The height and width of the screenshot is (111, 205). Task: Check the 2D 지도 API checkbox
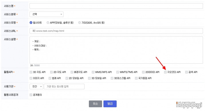(51, 72)
